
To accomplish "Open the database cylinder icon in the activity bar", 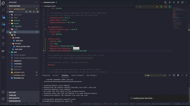I will tap(3, 44).
